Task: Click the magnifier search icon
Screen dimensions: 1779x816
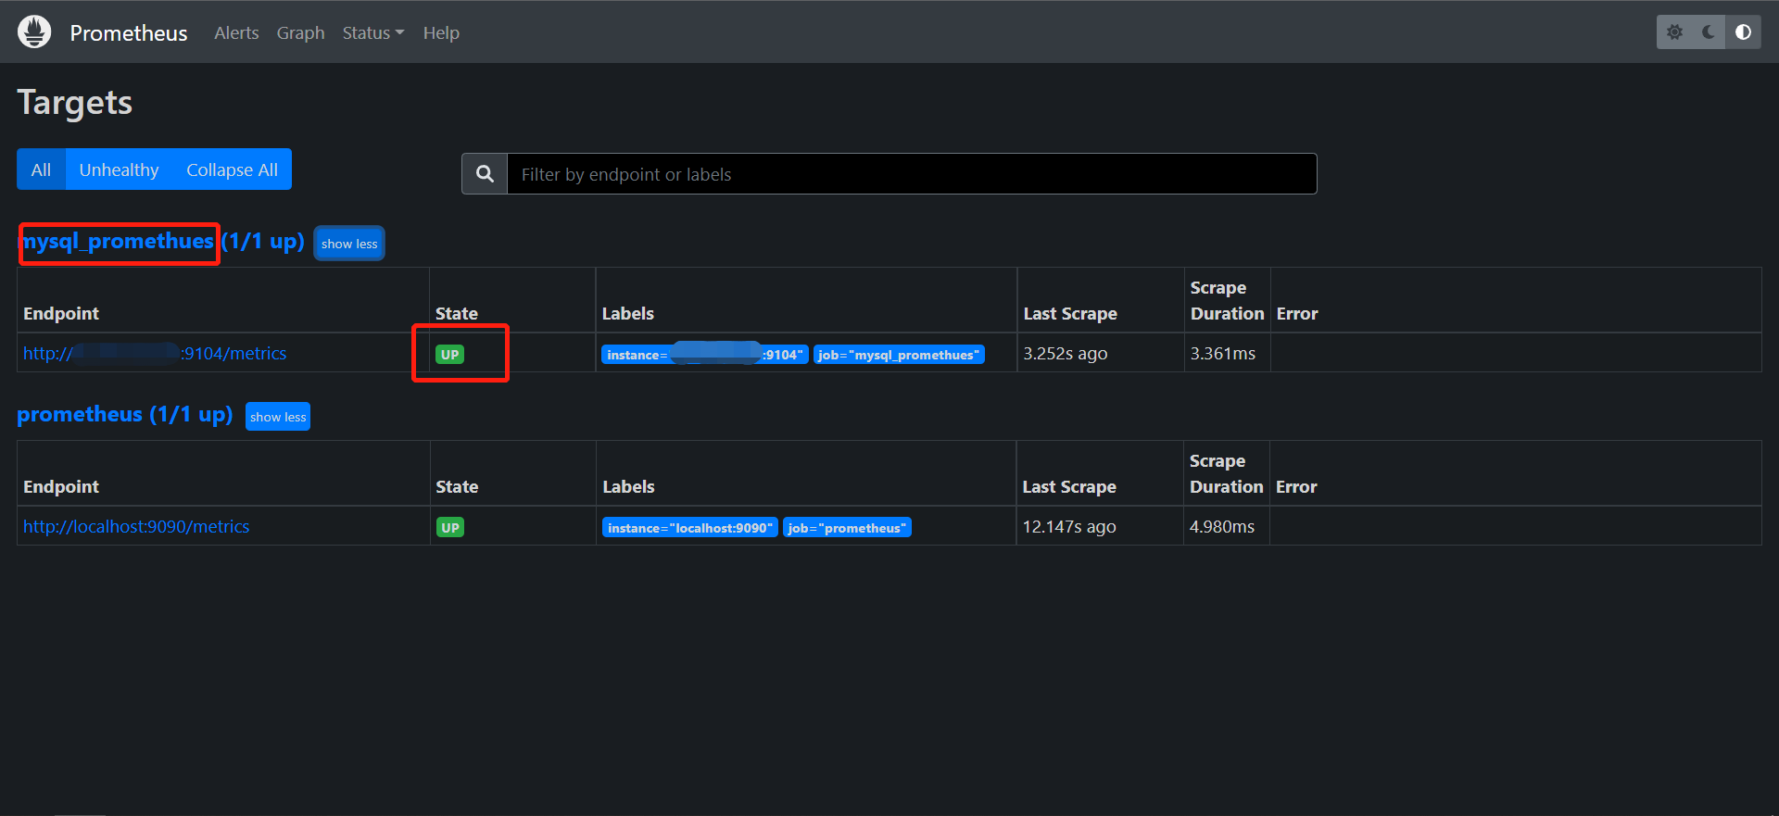Action: pos(485,173)
